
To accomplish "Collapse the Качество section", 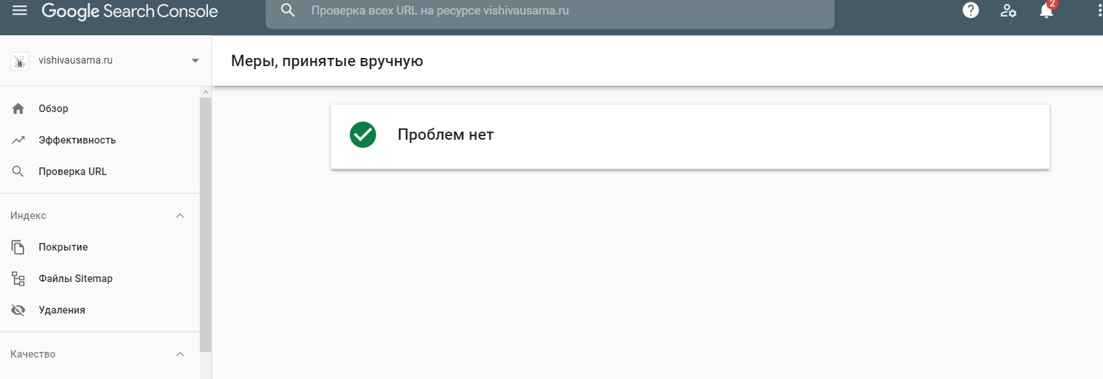I will [x=180, y=354].
